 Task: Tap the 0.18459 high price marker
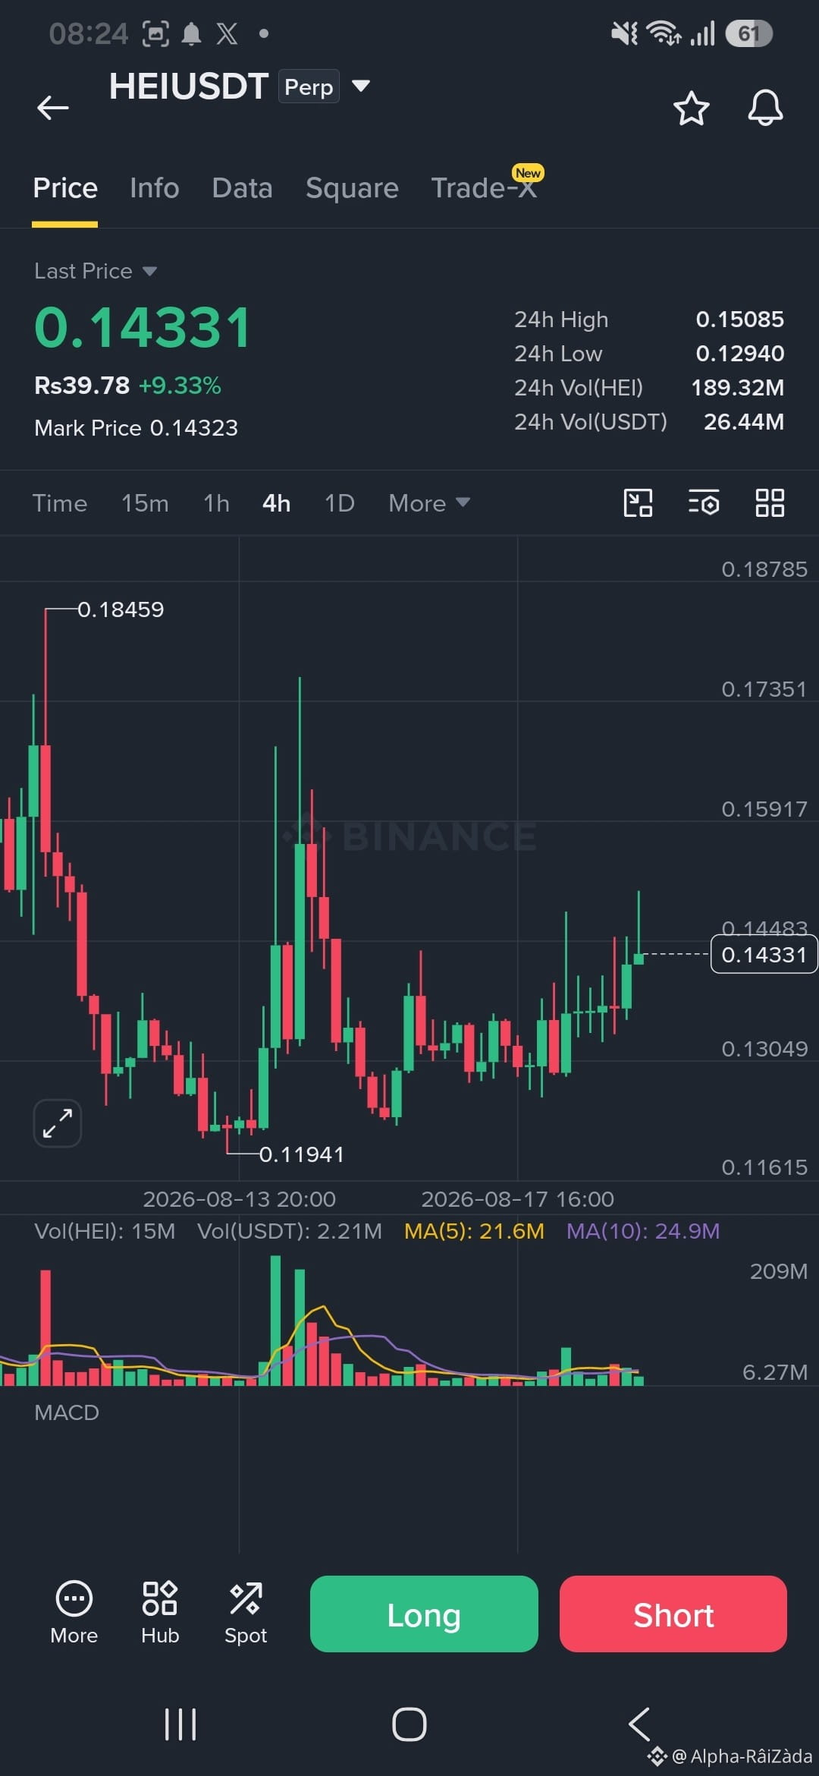point(121,609)
